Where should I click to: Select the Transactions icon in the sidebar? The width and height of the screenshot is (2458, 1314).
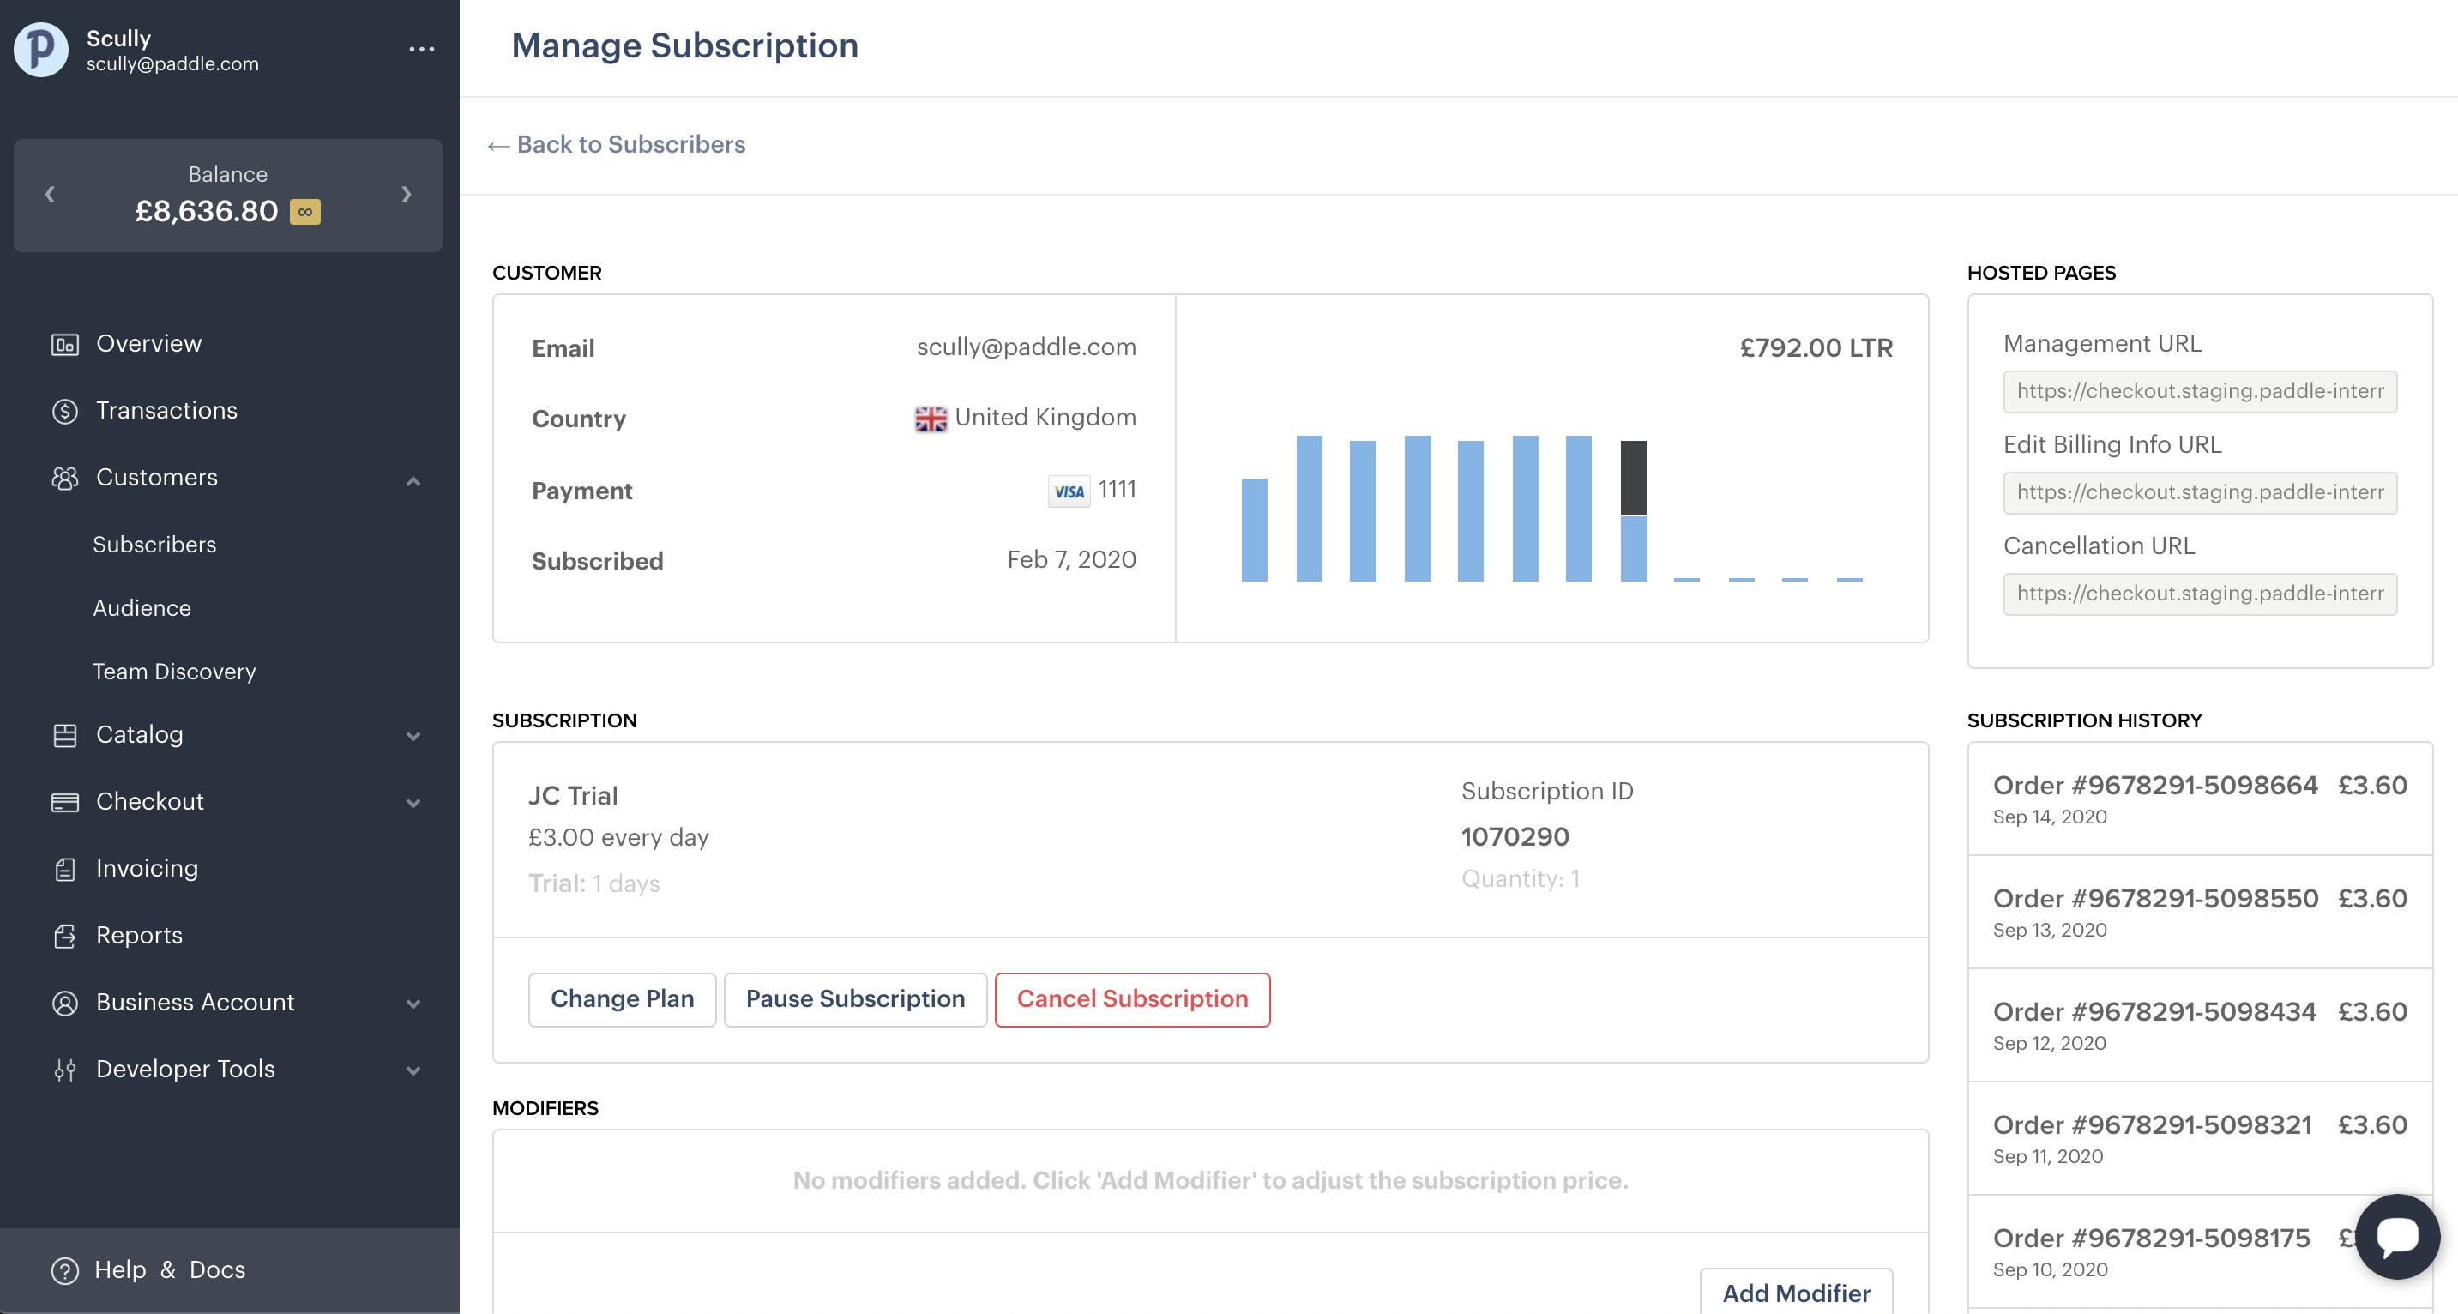point(63,410)
